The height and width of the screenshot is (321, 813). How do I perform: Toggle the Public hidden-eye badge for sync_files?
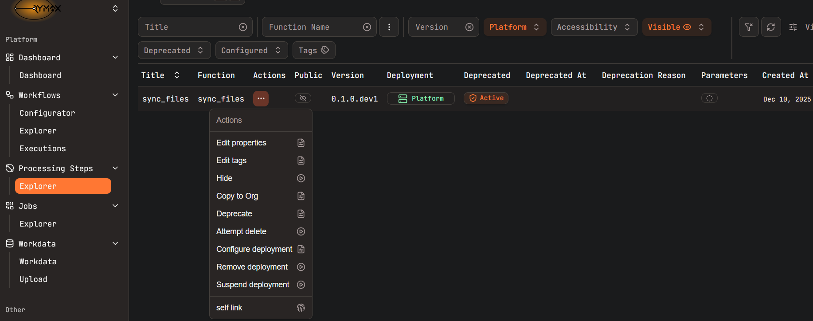pyautogui.click(x=303, y=98)
